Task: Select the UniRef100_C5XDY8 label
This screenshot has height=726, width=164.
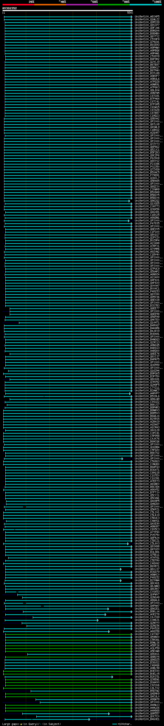Action: coord(147,56)
